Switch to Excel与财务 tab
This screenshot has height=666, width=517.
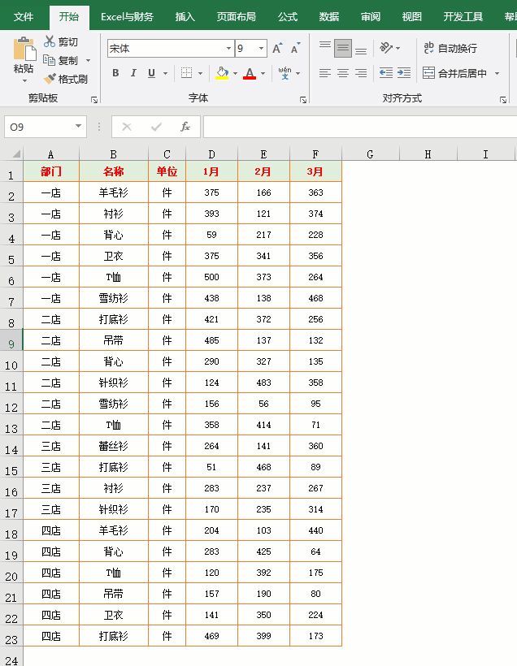[x=127, y=16]
